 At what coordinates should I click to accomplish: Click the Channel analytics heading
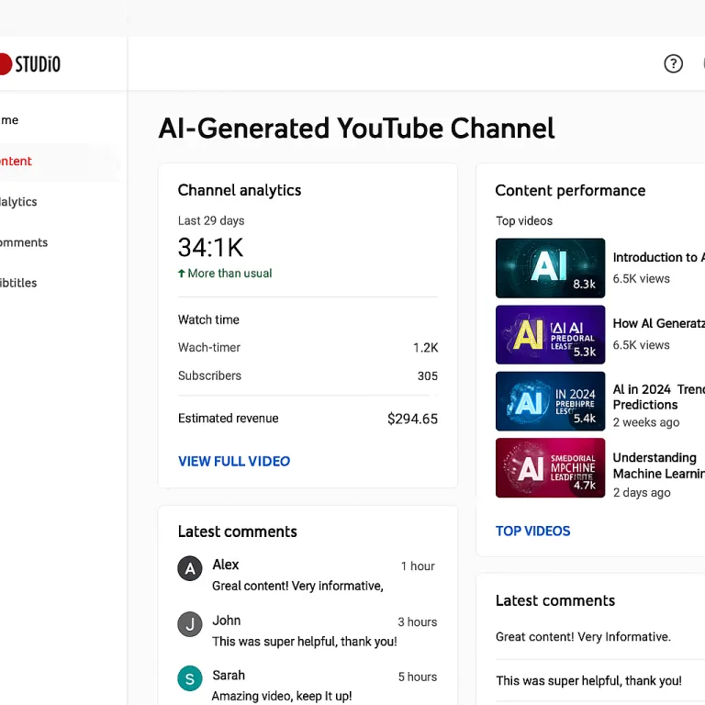coord(240,190)
